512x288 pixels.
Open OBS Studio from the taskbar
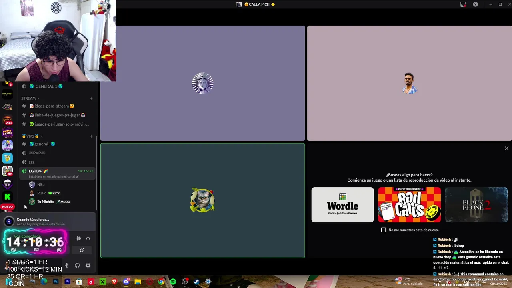click(185, 282)
